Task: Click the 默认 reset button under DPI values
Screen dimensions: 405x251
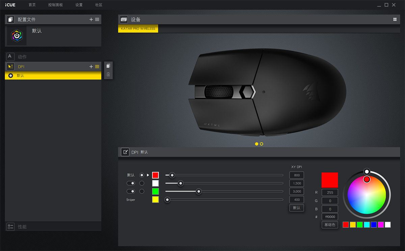Action: click(x=297, y=208)
